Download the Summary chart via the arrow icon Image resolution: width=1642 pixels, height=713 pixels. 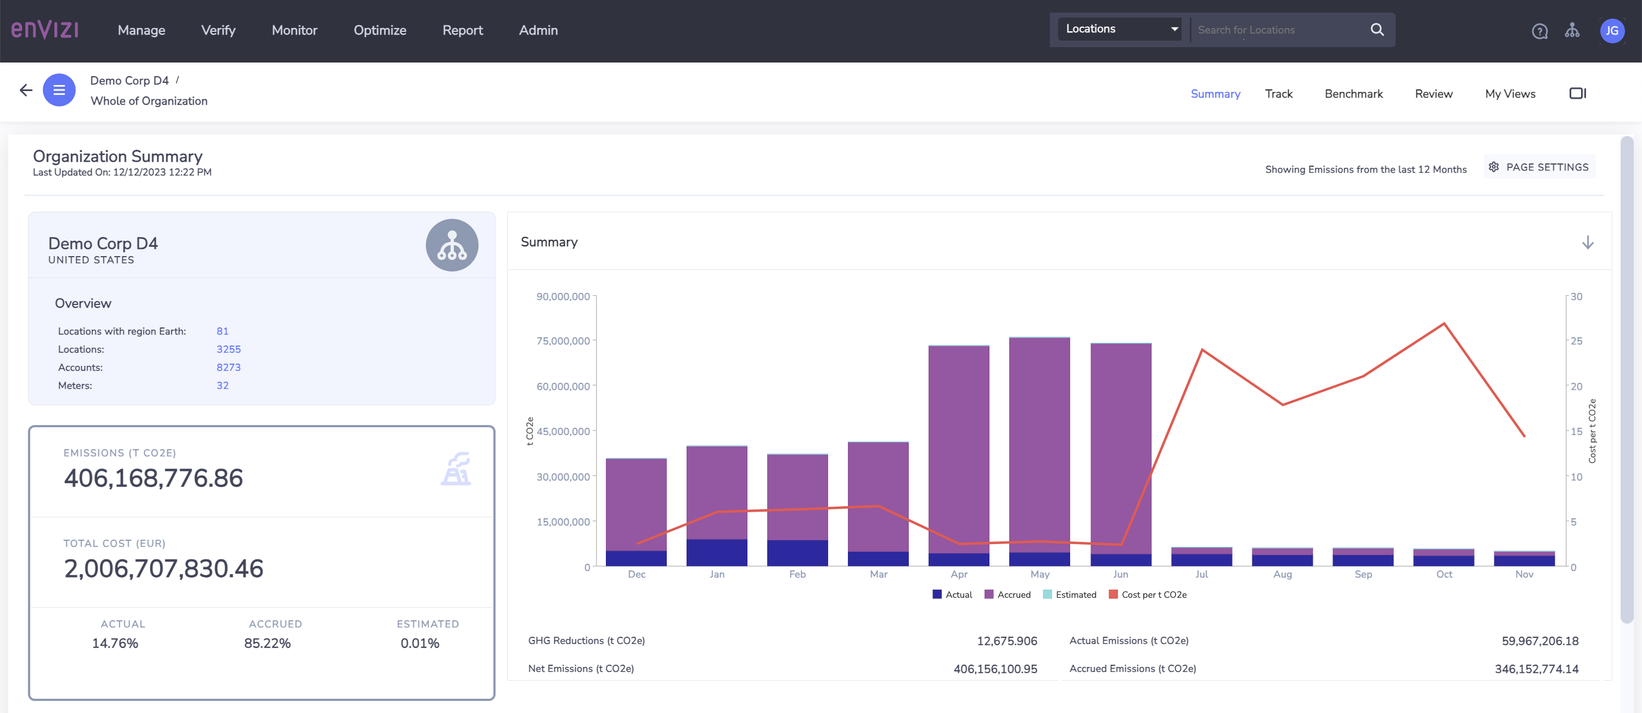click(x=1588, y=242)
